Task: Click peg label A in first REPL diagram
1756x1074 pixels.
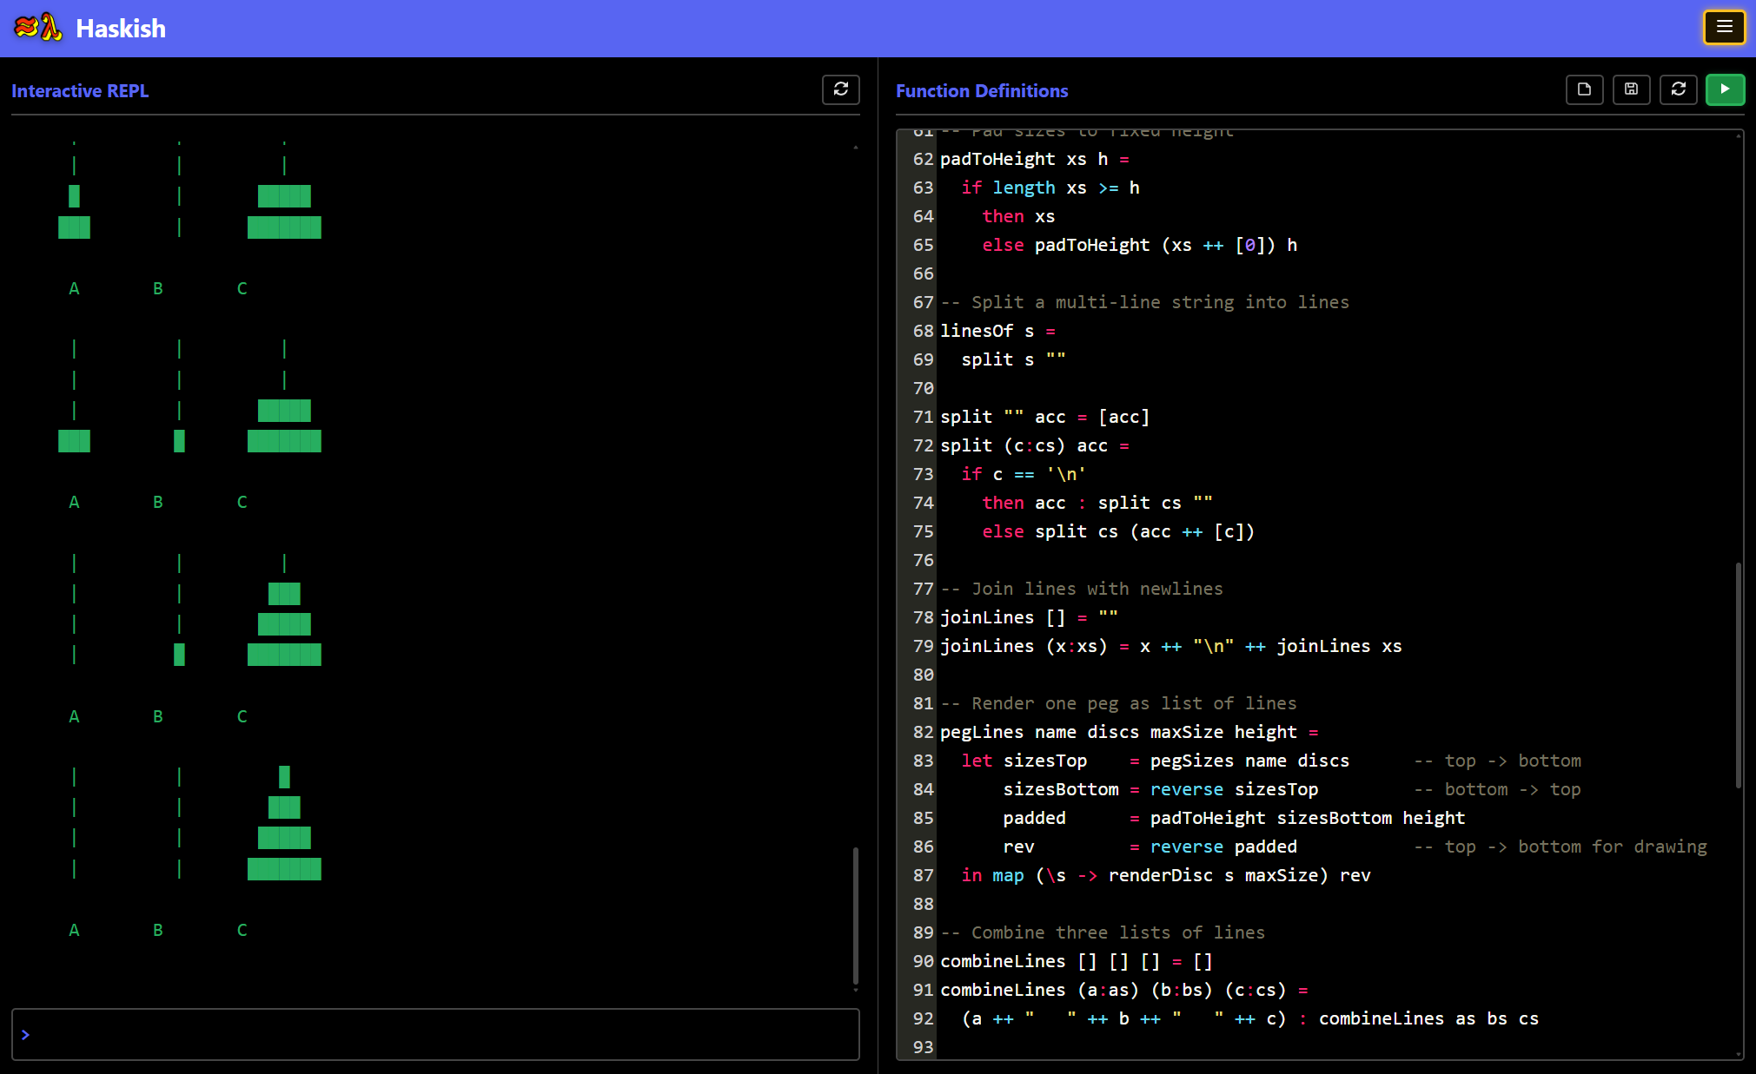Action: coord(74,288)
